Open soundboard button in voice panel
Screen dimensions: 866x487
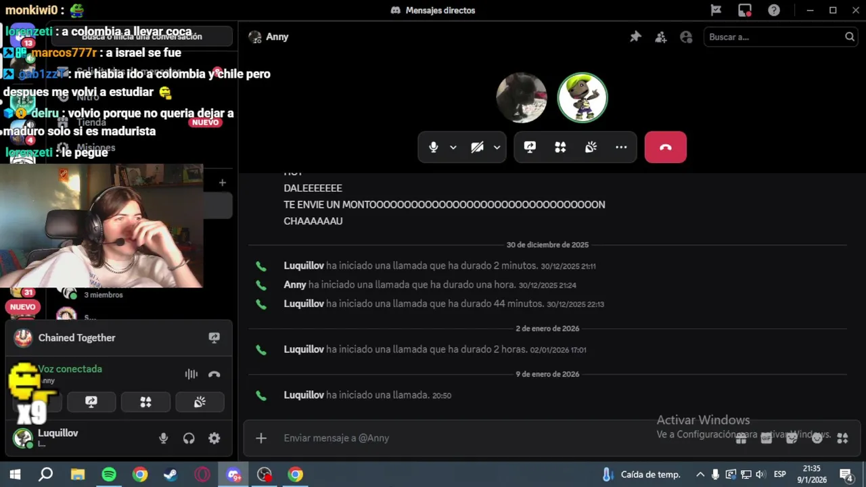(x=200, y=402)
